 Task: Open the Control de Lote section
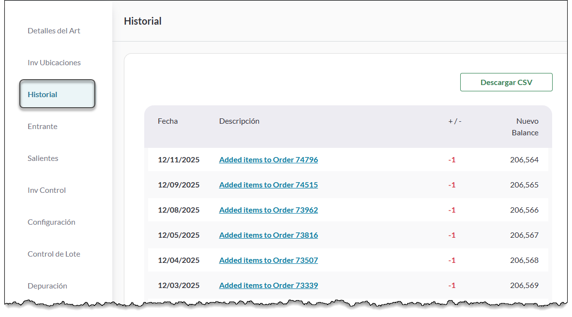pyautogui.click(x=54, y=254)
